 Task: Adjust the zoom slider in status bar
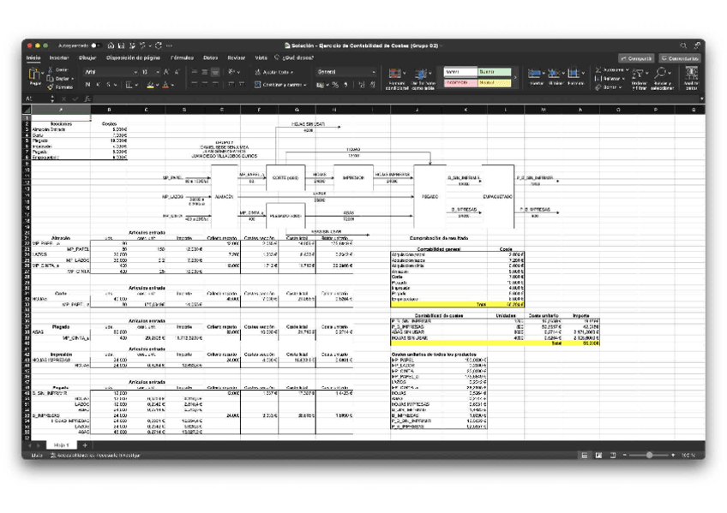tap(649, 455)
